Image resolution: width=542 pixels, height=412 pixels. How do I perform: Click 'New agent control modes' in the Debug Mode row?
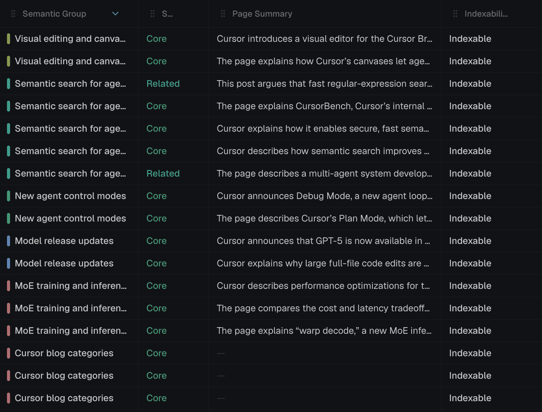pyautogui.click(x=70, y=196)
